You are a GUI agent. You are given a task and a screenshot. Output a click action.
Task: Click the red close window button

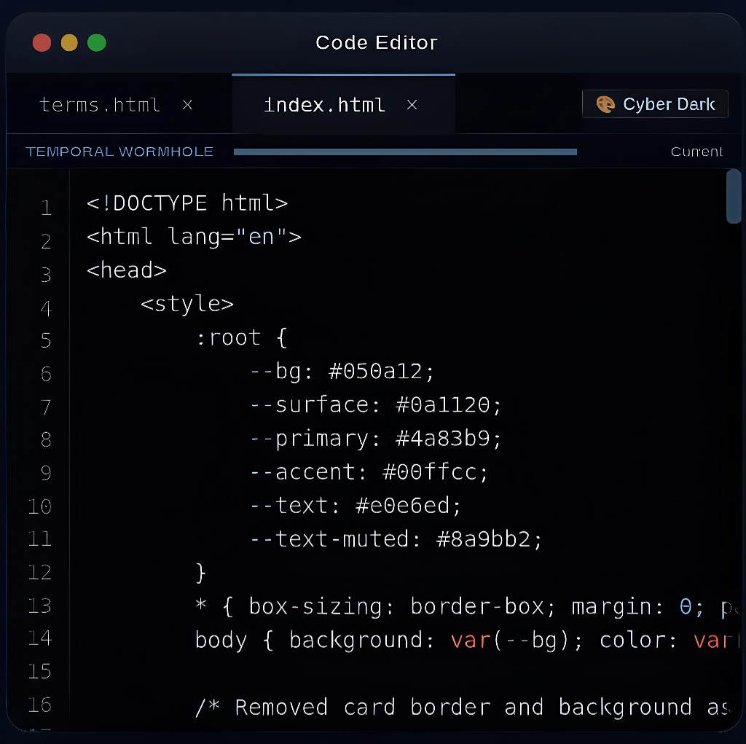(x=42, y=43)
